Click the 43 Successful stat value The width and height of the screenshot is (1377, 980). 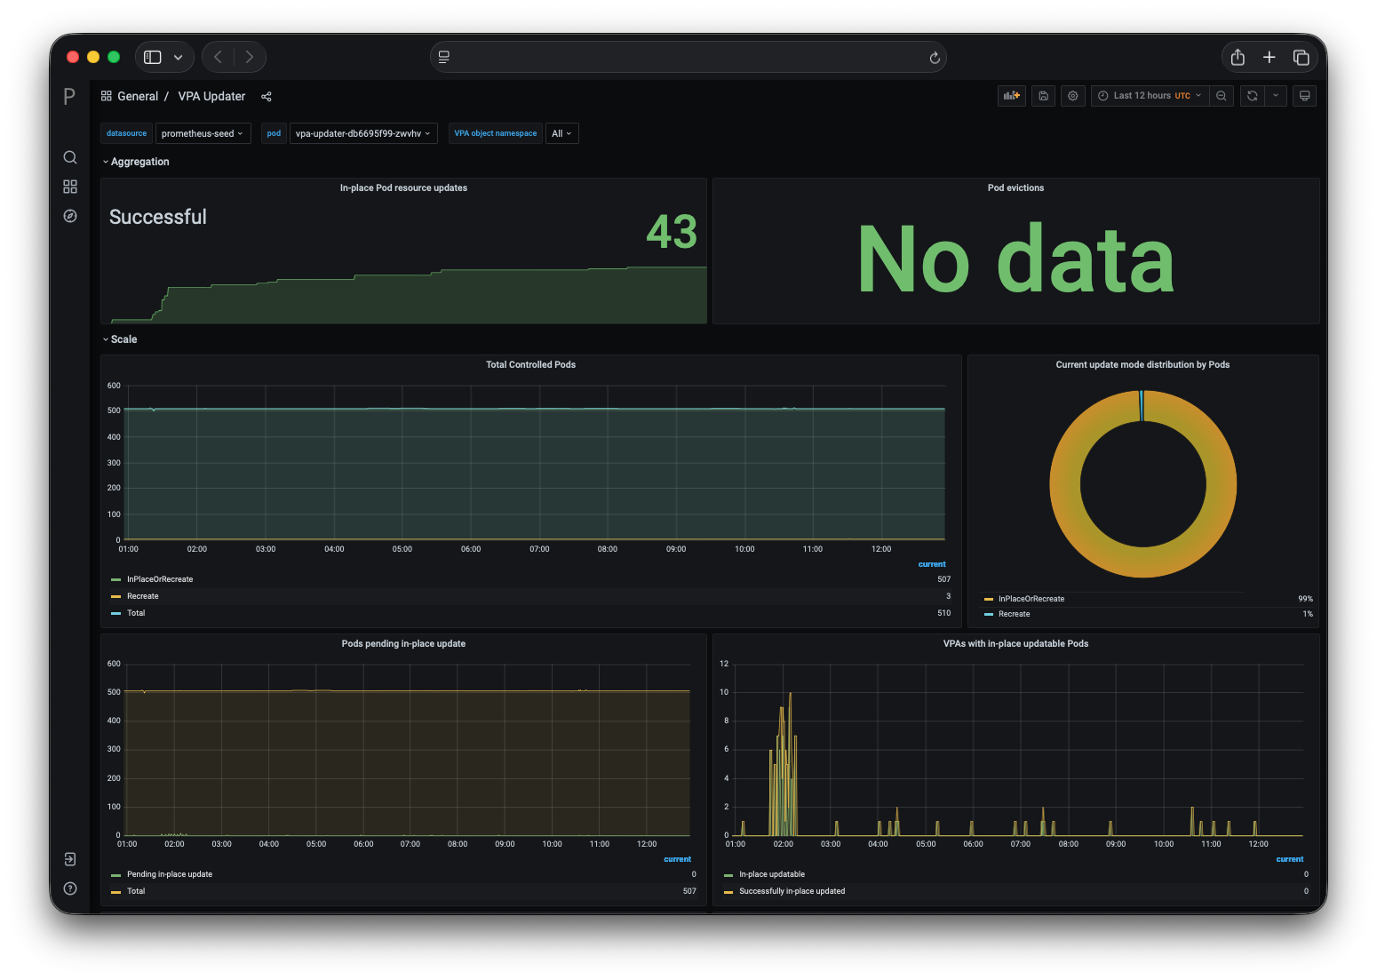672,232
